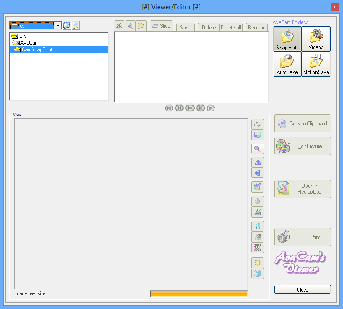Open the Videos folder
The width and height of the screenshot is (343, 309).
pyautogui.click(x=316, y=39)
